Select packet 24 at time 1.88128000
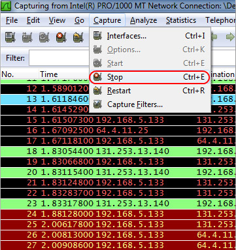236x250 pixels. (118, 214)
